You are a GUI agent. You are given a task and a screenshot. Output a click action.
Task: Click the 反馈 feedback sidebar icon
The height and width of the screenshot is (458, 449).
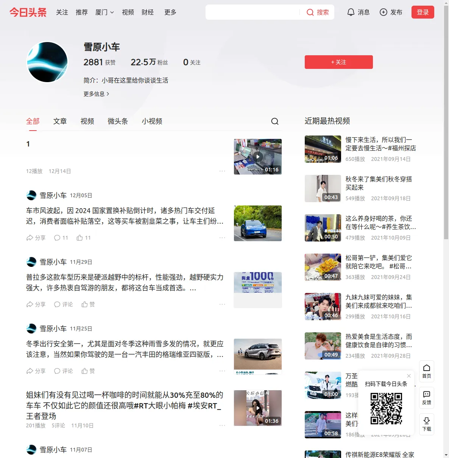pos(427,398)
